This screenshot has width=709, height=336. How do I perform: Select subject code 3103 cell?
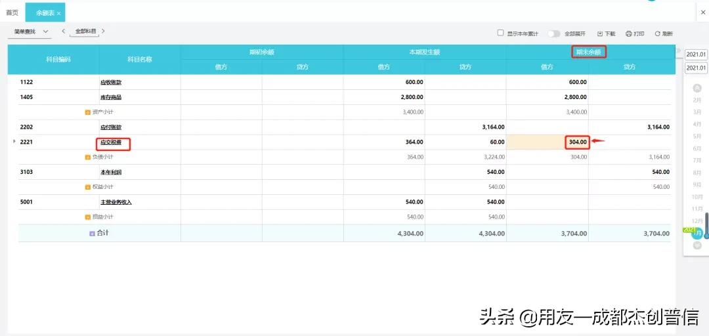[27, 173]
